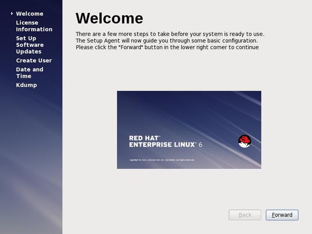This screenshot has height=234, width=312.
Task: Click the Red Hat Enterprise Linux 6 banner text
Action: point(166,141)
